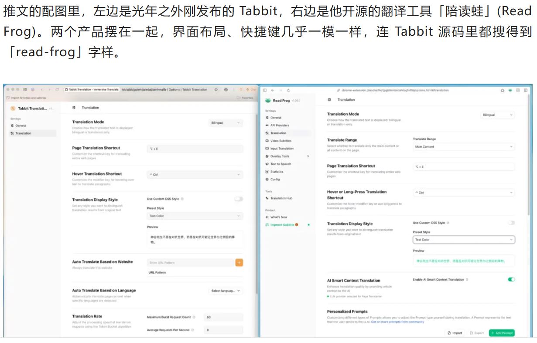
Task: Disable AI Smart Context Translation toggle
Action: [x=511, y=279]
